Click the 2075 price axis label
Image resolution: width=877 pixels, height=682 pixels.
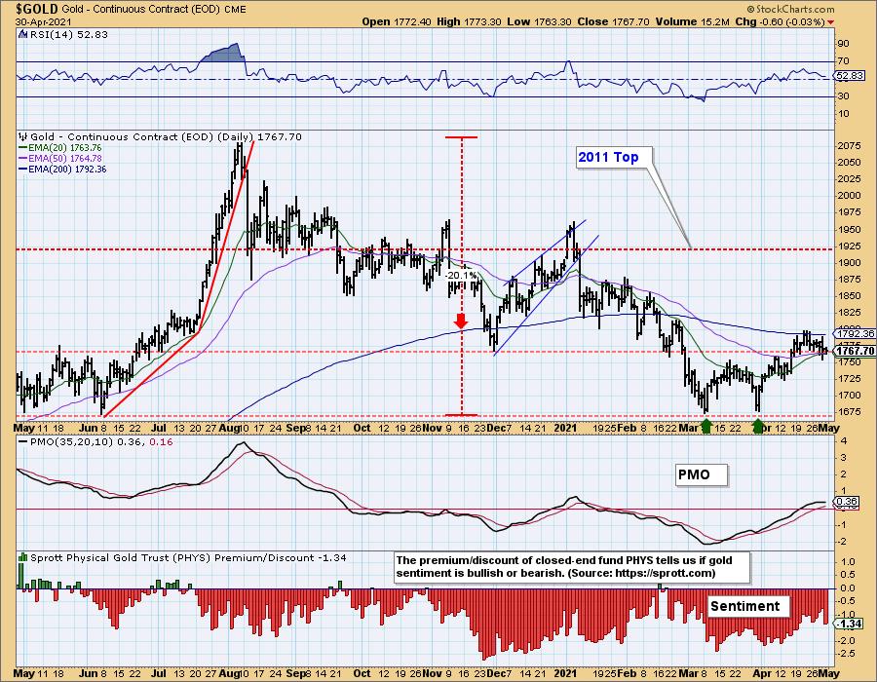849,146
